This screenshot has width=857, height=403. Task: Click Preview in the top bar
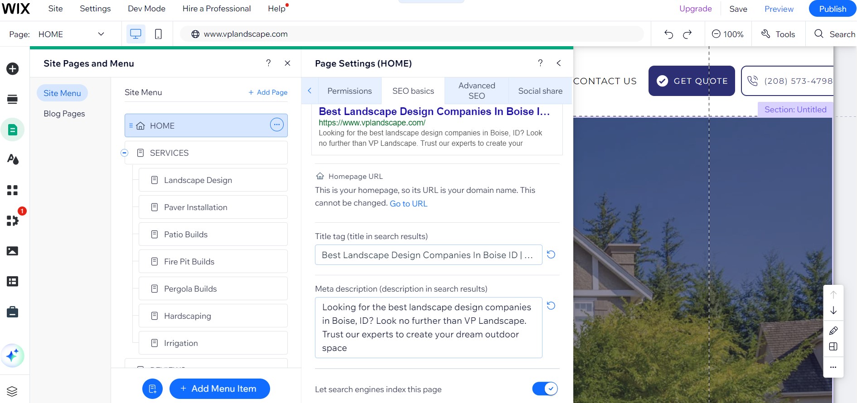tap(779, 9)
